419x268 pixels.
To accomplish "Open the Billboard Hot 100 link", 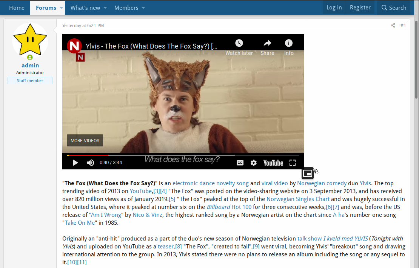I will (x=229, y=207).
